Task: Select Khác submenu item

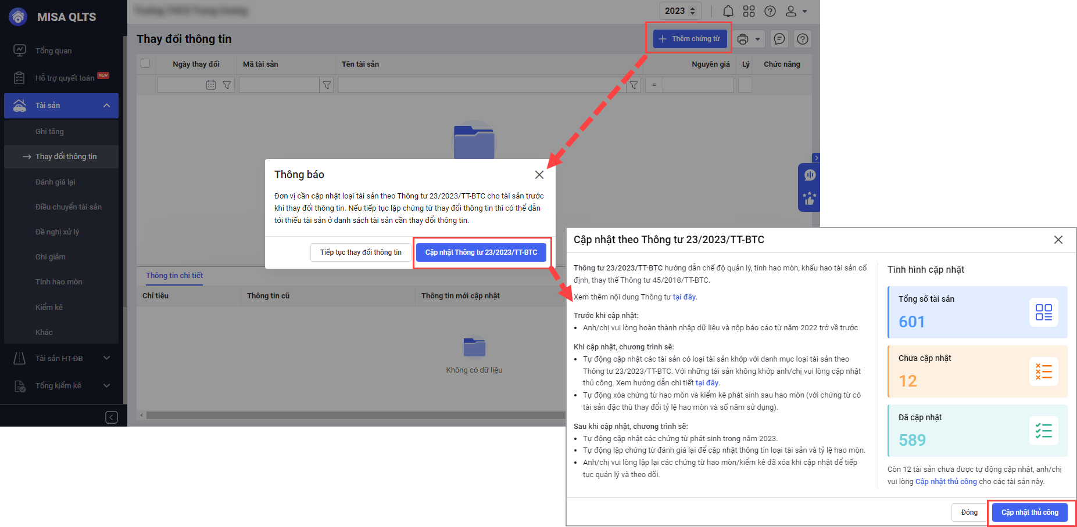Action: pyautogui.click(x=44, y=333)
